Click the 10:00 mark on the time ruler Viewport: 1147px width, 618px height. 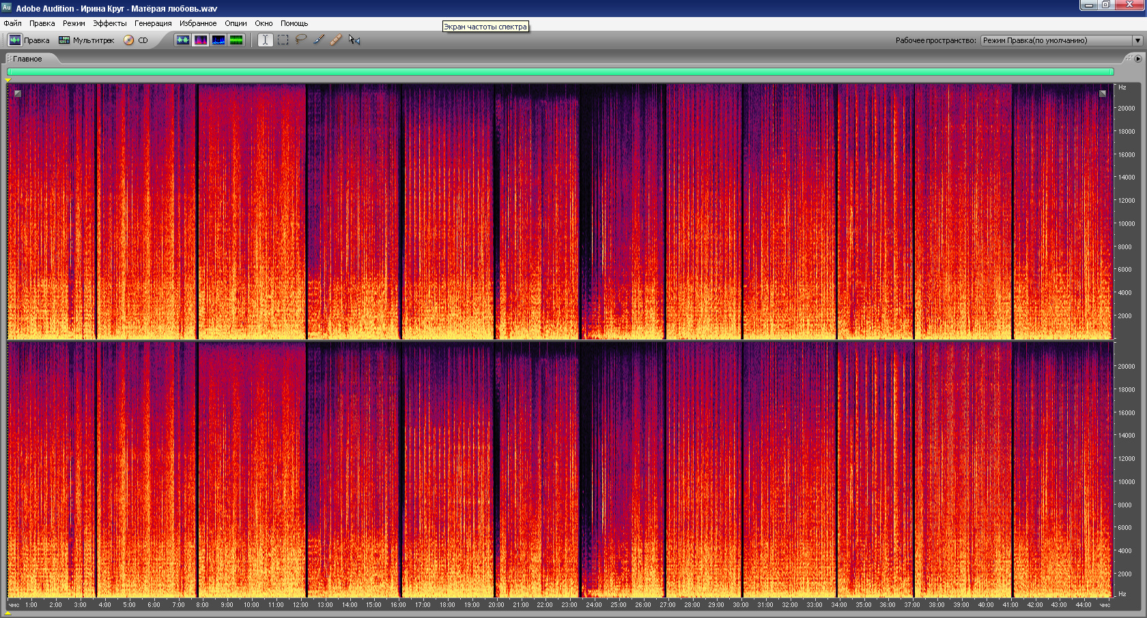pyautogui.click(x=251, y=604)
